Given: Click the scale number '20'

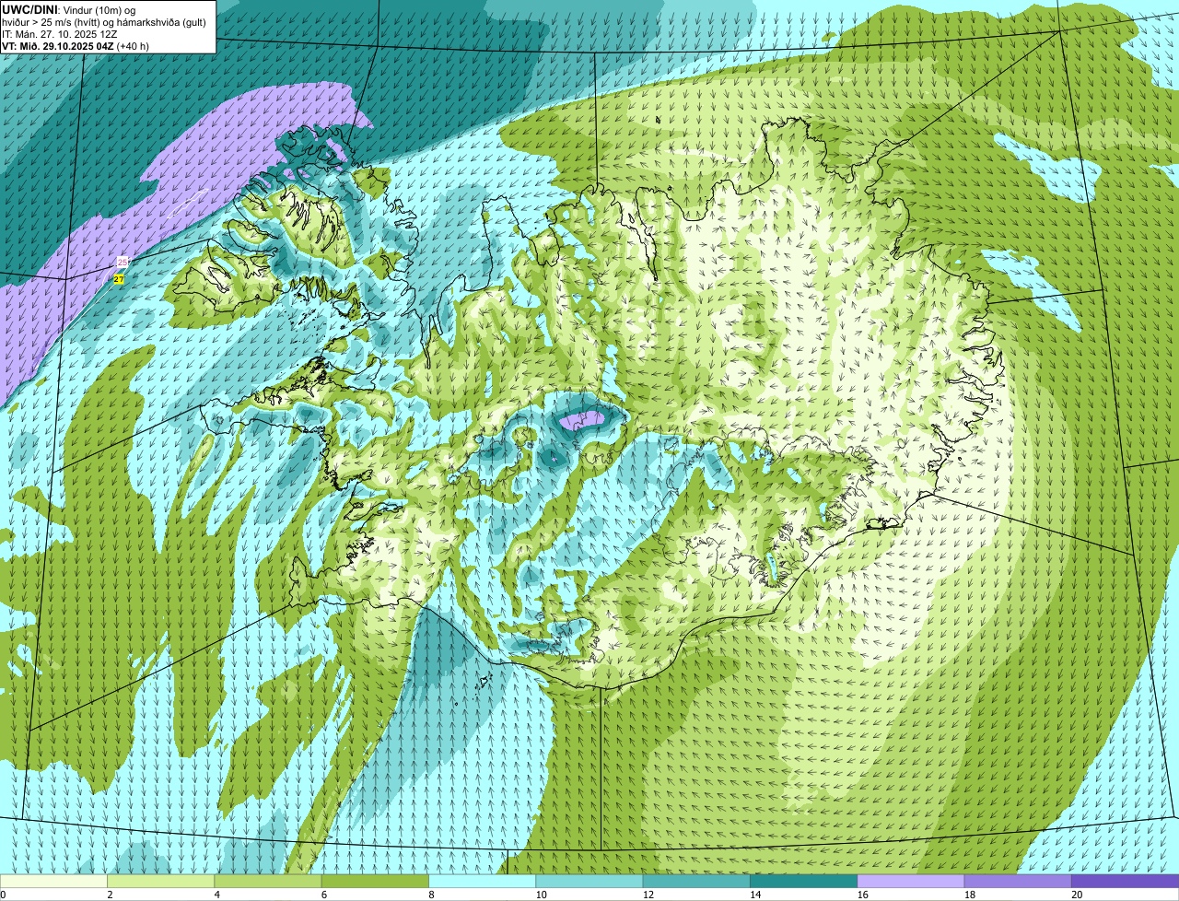Looking at the screenshot, I should pyautogui.click(x=1077, y=895).
